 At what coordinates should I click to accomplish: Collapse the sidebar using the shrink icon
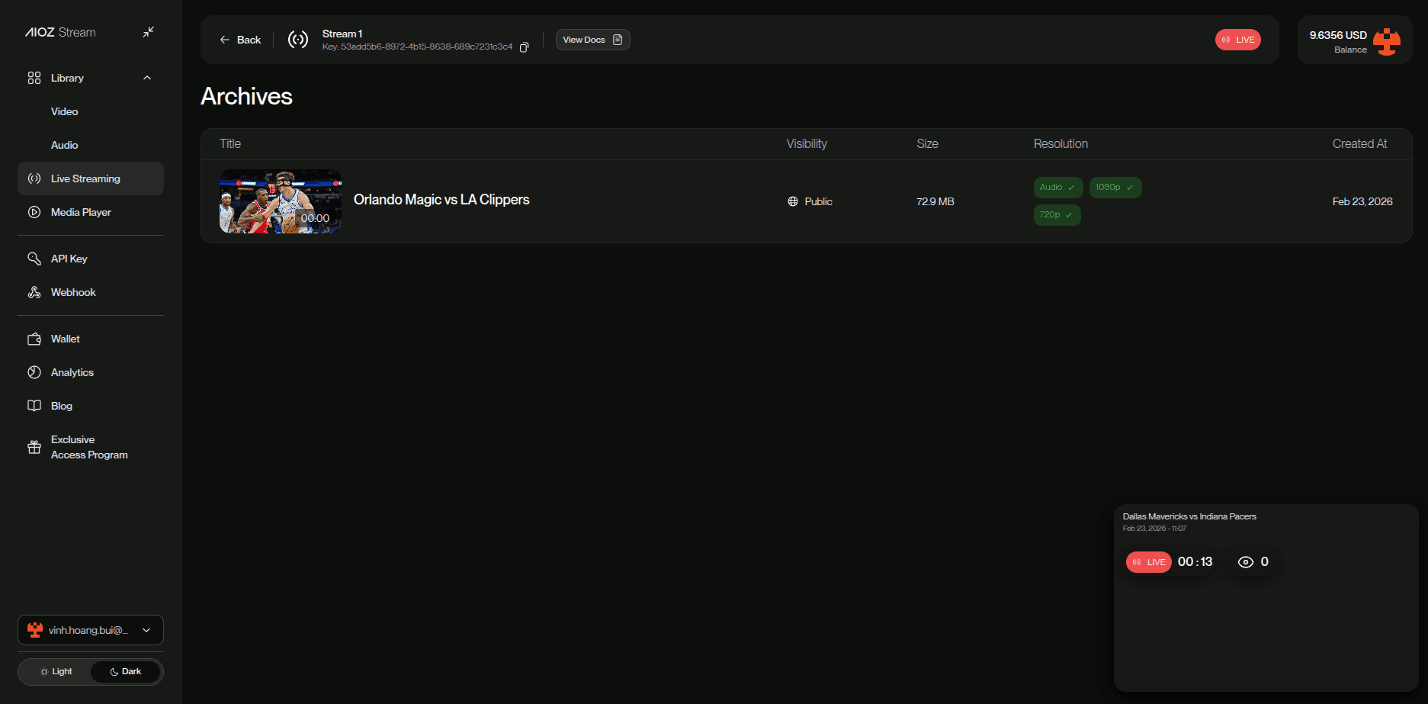pos(149,32)
